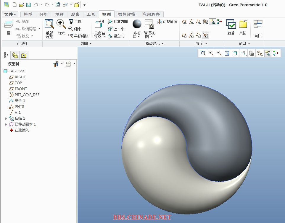285x223 pixels.
Task: Toggle point display in graphics toolbar
Action: pyautogui.click(x=260, y=53)
